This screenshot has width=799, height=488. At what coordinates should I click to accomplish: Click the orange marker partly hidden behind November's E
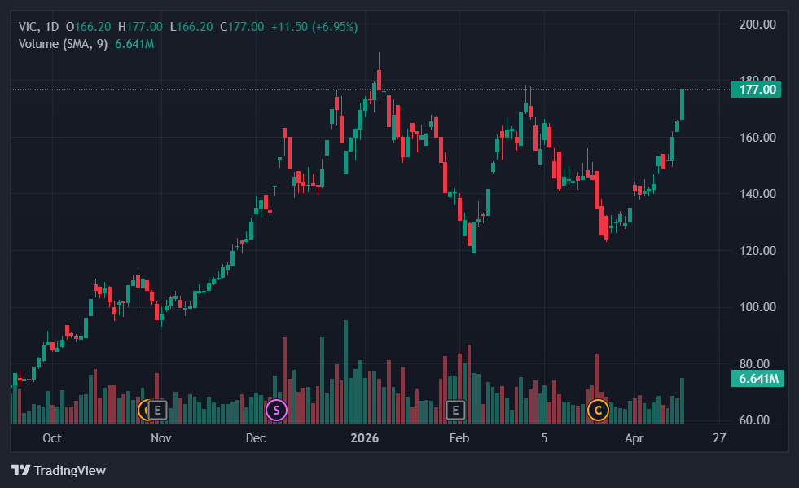tap(144, 410)
